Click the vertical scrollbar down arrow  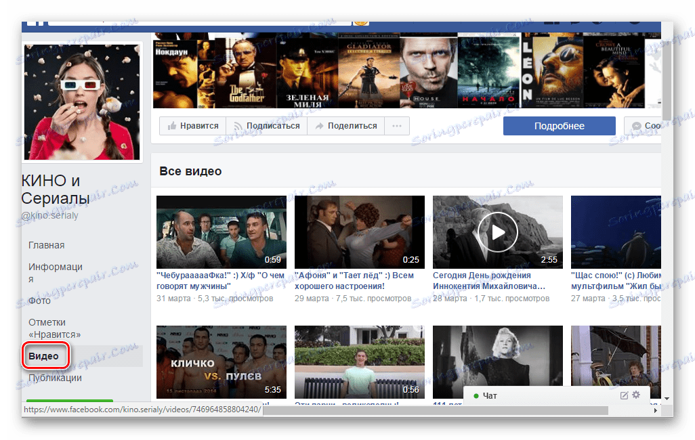667,399
